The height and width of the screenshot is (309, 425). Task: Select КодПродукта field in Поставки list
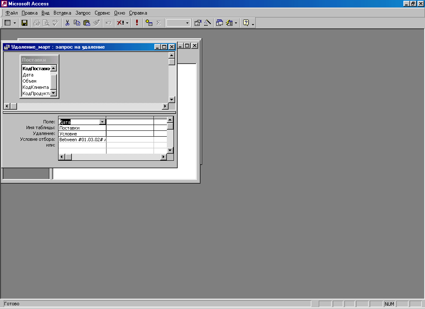(x=36, y=93)
